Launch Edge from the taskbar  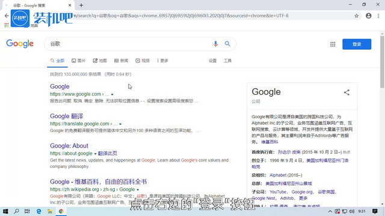pyautogui.click(x=38, y=211)
